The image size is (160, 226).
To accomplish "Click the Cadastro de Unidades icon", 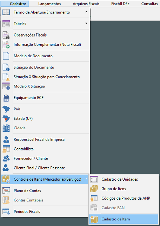I will click(x=94, y=179).
